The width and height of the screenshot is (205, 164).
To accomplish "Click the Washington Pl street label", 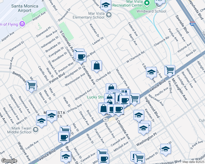I will [146, 139].
